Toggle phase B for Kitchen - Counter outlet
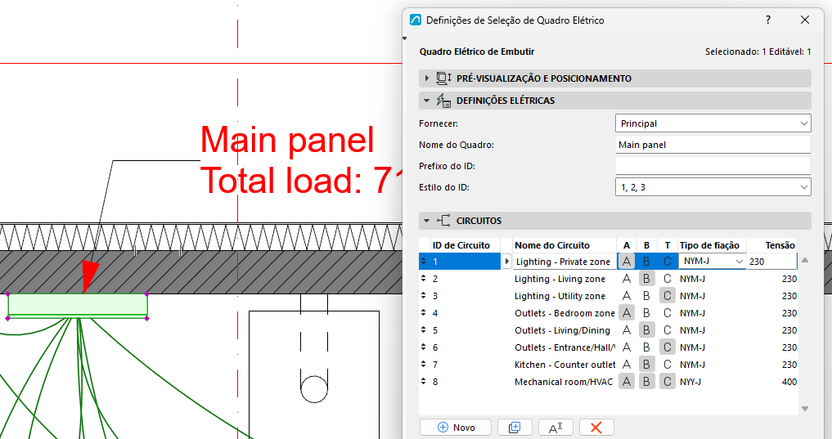Image resolution: width=832 pixels, height=439 pixels. click(x=646, y=365)
